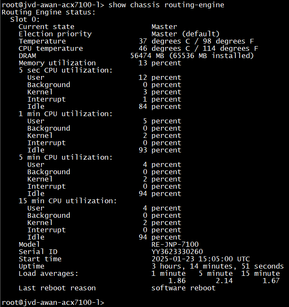Click the start time '2025-01-23 15:05:00 UTC'
Image resolution: width=289 pixels, height=307 pixels.
click(200, 259)
